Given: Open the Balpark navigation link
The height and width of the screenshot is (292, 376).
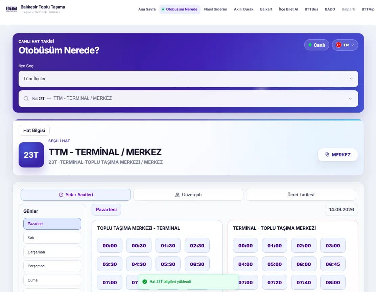Looking at the screenshot, I should point(348,9).
